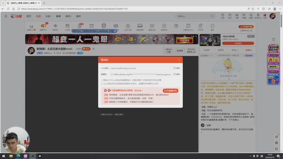The image size is (283, 159).
Task: Click the 点击即玩 ad button
Action: [238, 43]
